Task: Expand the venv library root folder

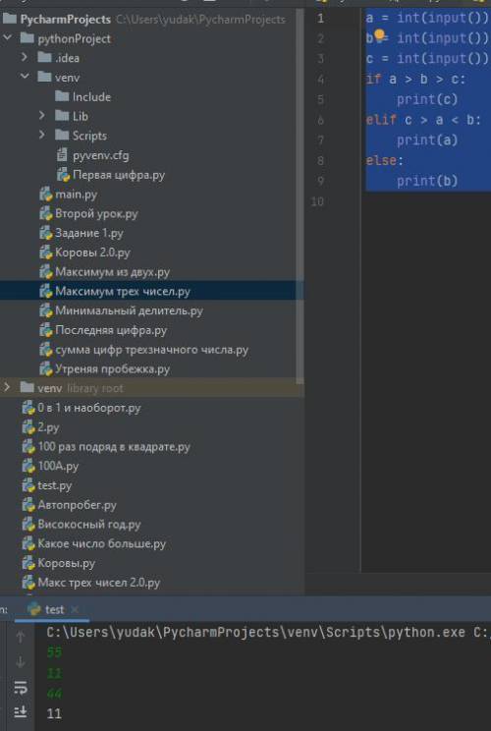Action: [x=8, y=387]
